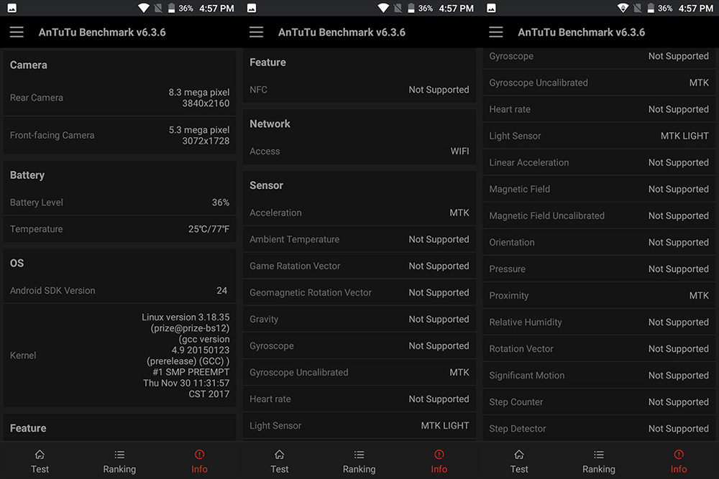
Task: Select the Rear Camera row
Action: click(119, 98)
